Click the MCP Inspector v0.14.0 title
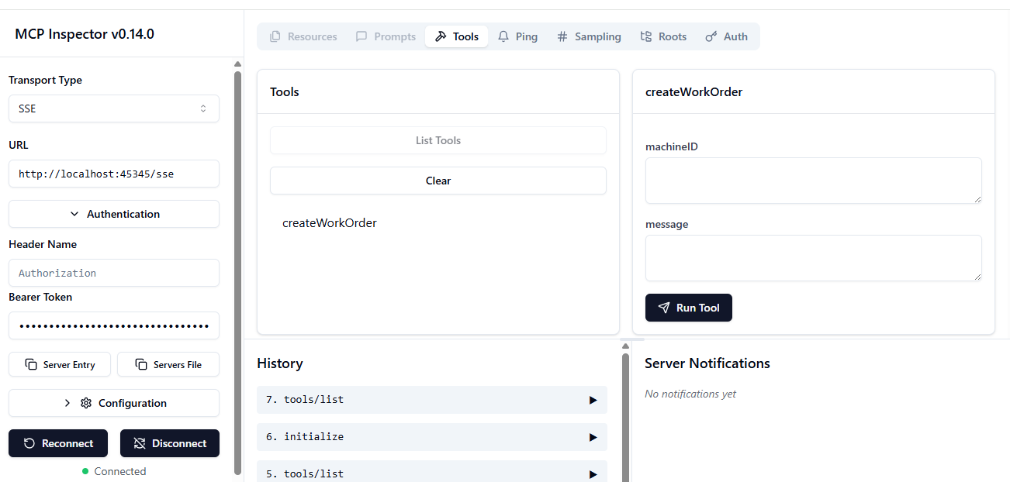The height and width of the screenshot is (482, 1010). click(x=85, y=34)
